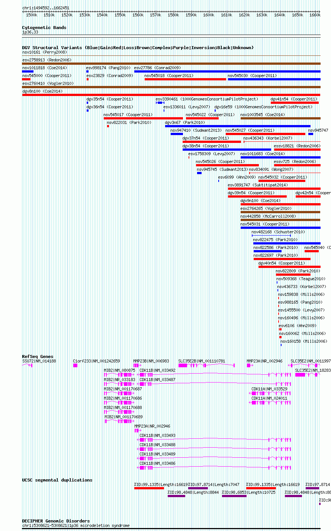
Task: Select nsv822031 (Park2010) label
Action: [129, 122]
